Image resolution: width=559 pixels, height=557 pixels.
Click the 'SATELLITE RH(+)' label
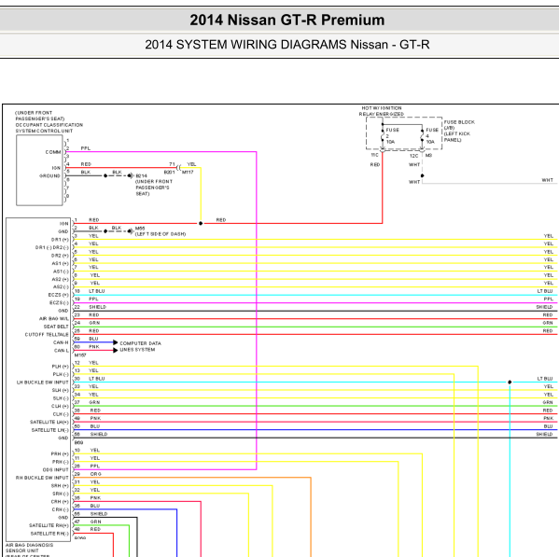tap(49, 525)
